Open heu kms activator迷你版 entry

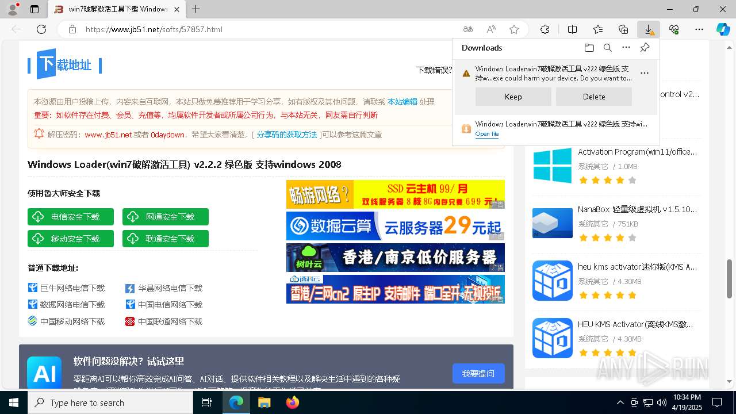click(x=637, y=267)
